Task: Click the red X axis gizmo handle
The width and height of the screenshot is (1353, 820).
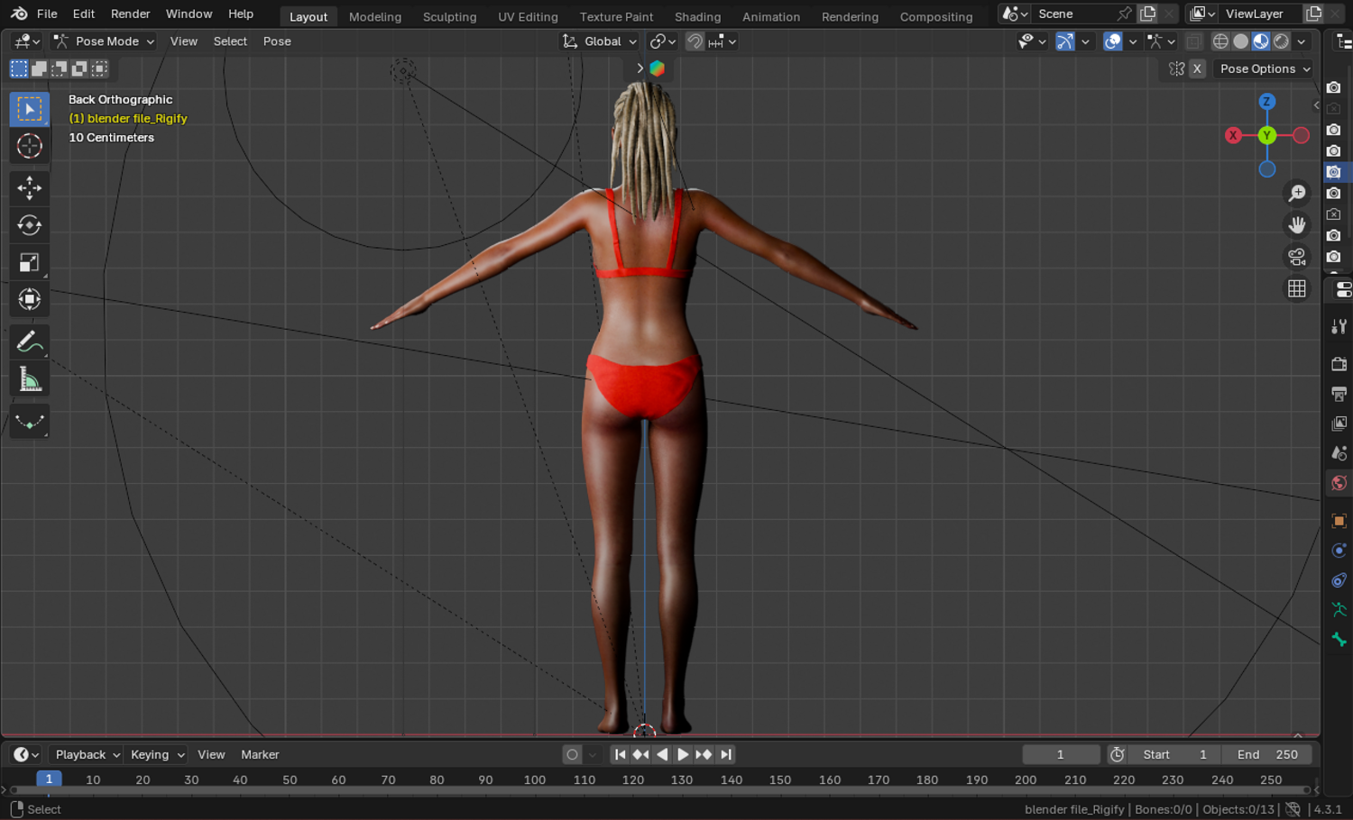Action: 1233,135
